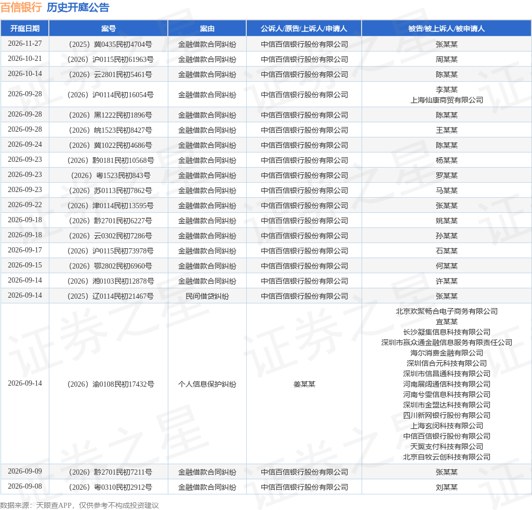Click the 个人信息保护纠纷 case cause cell
Screen dimensions: 532x510
pos(207,384)
